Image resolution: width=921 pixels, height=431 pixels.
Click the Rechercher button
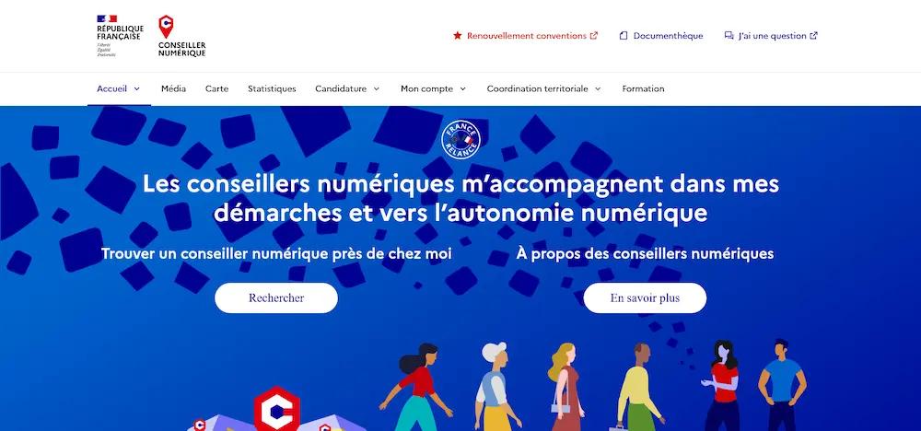(x=276, y=297)
